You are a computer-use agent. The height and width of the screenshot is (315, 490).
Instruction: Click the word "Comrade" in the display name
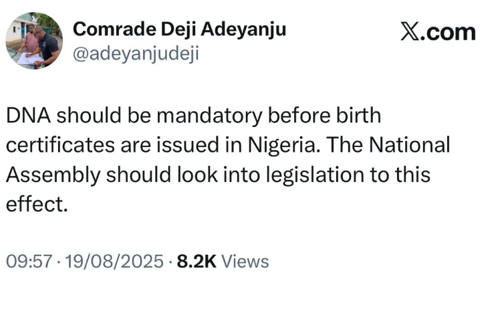(106, 29)
